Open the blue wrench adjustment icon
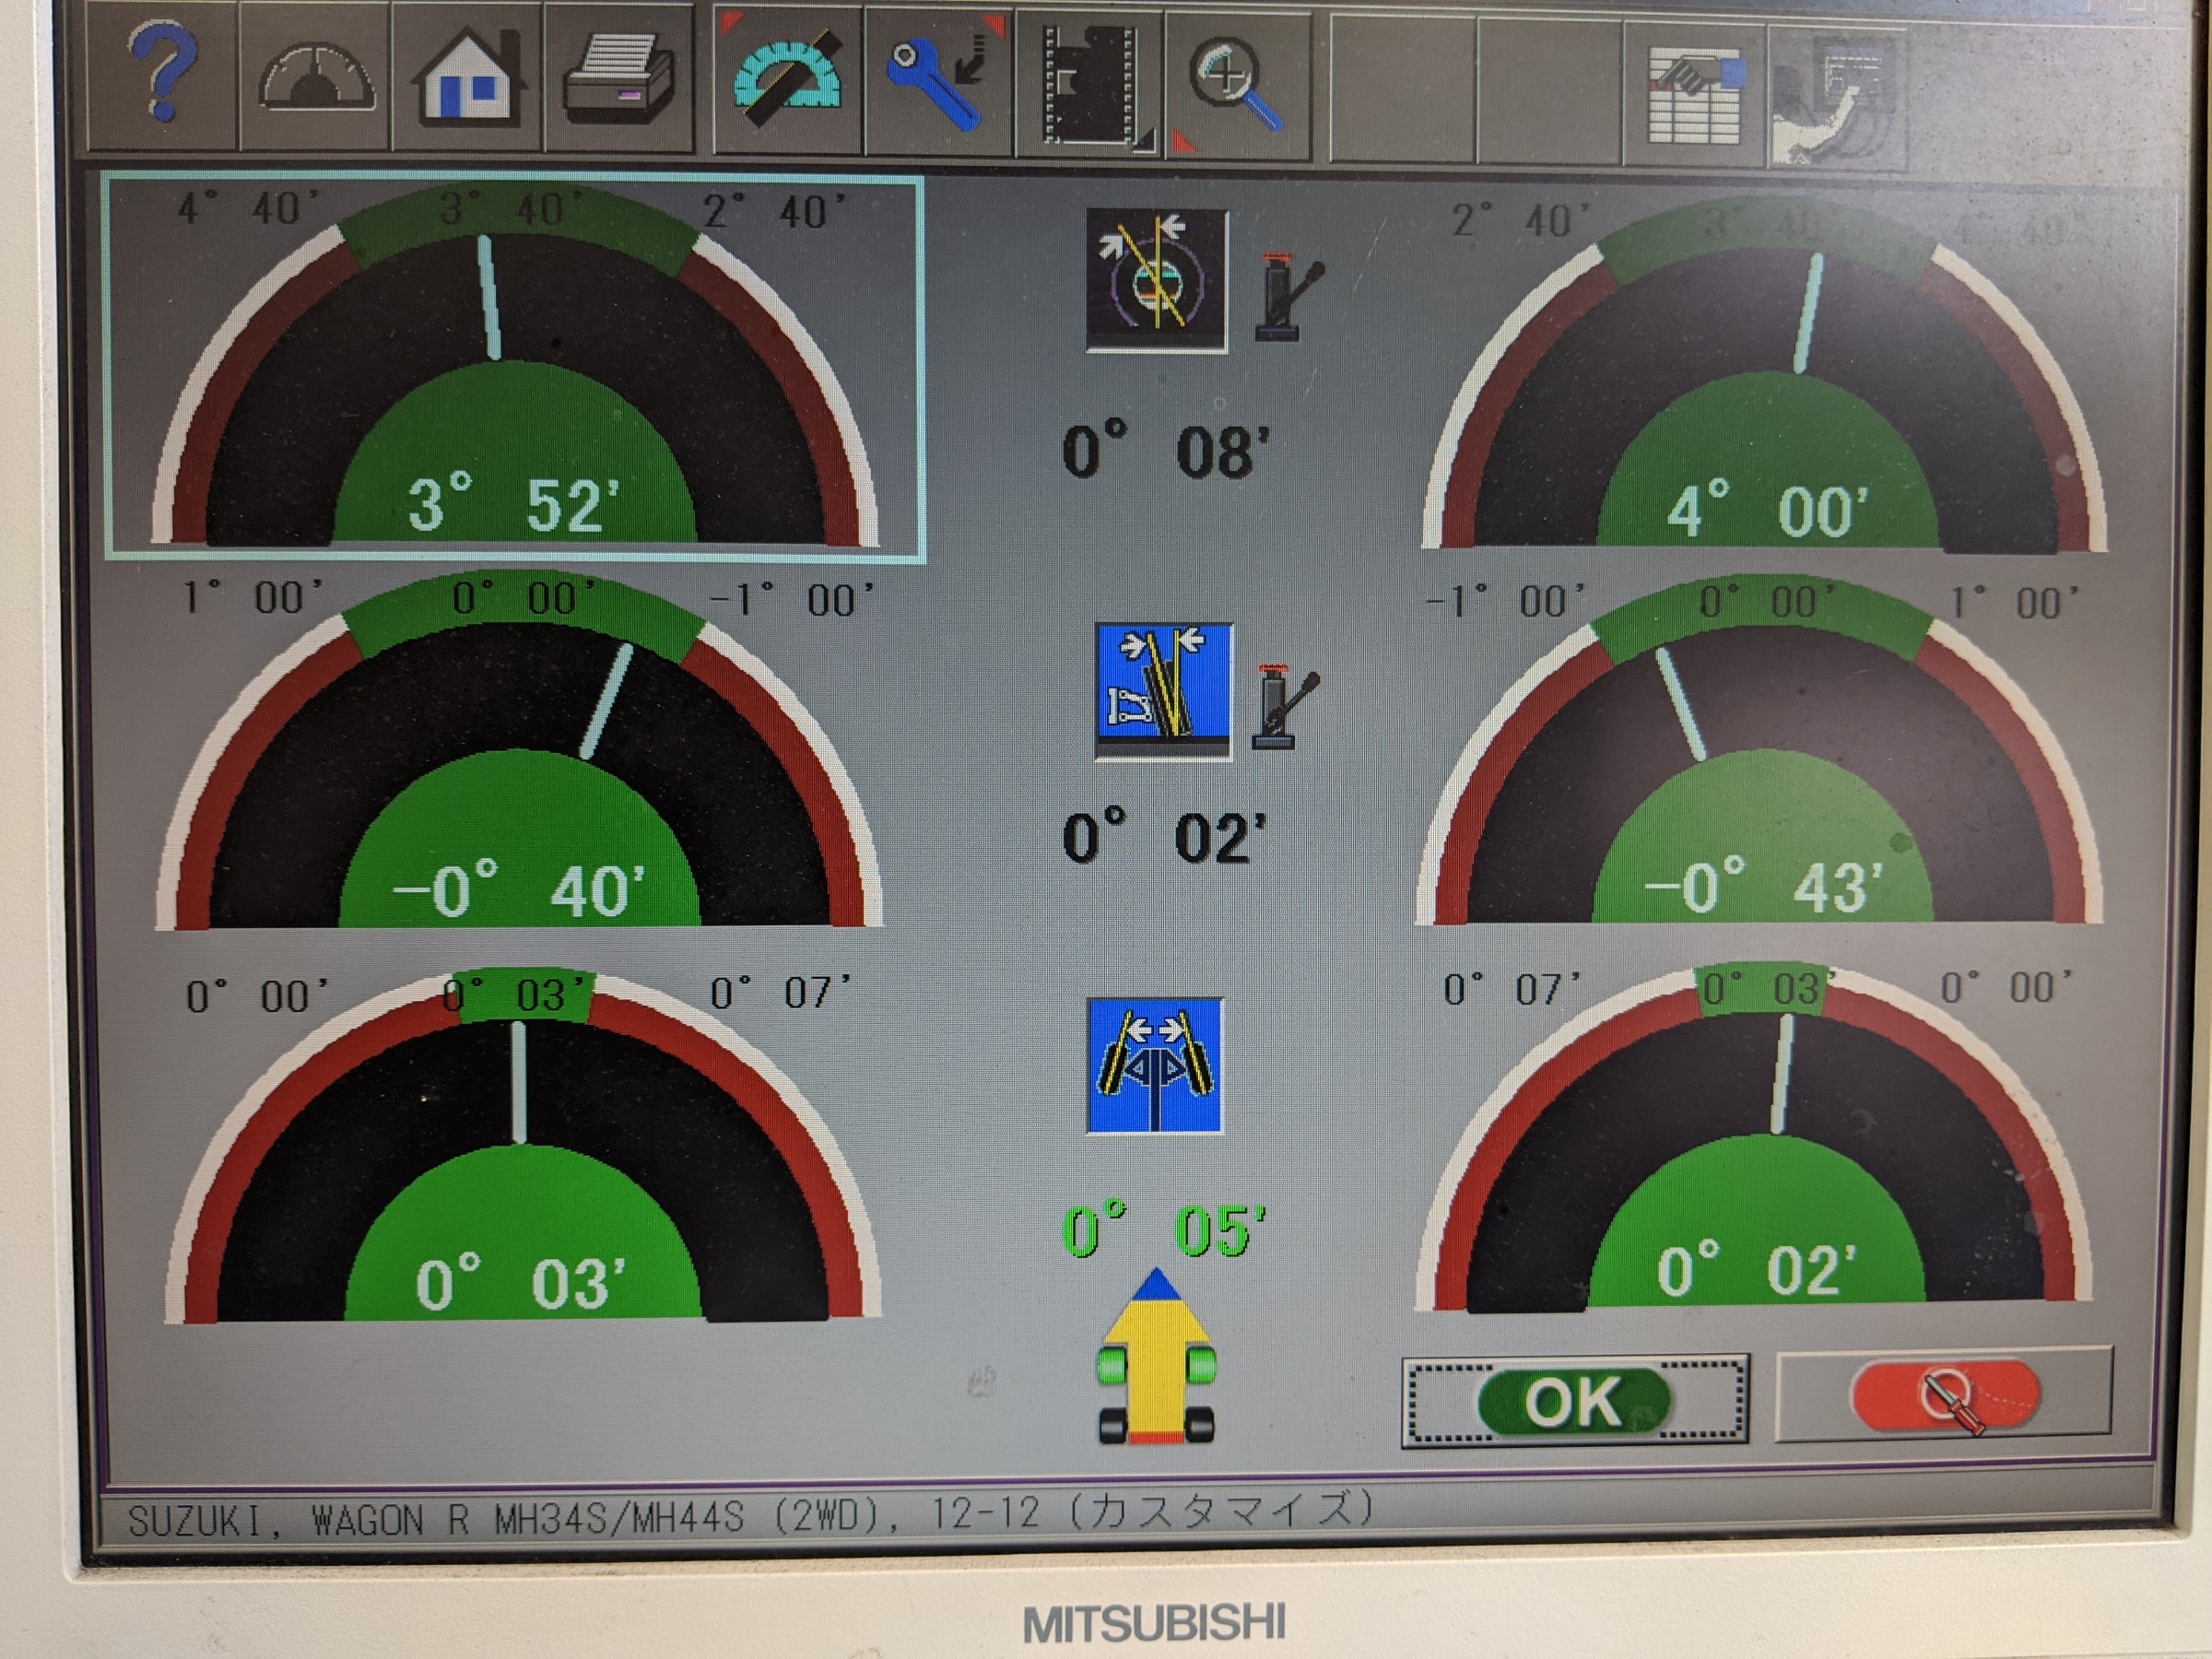This screenshot has height=1659, width=2212. [938, 82]
